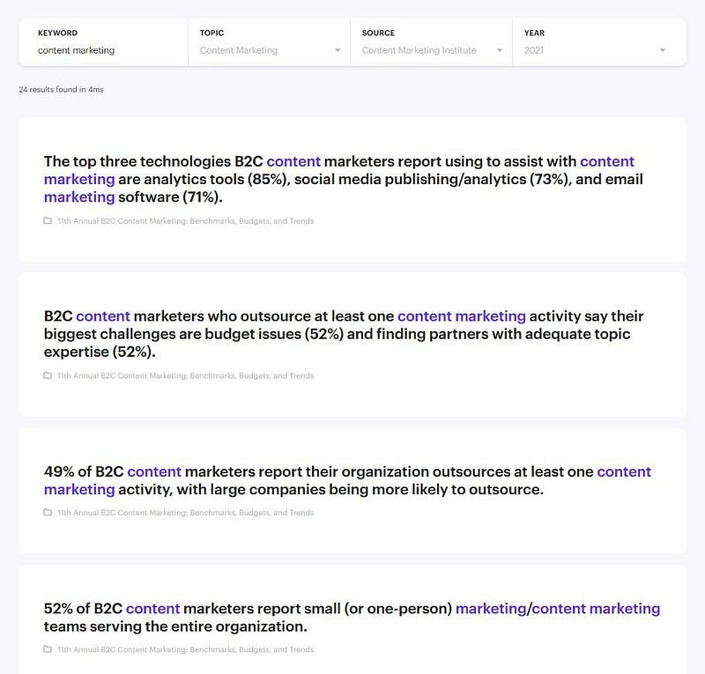
Task: Open the Topic dropdown arrow
Action: 338,50
